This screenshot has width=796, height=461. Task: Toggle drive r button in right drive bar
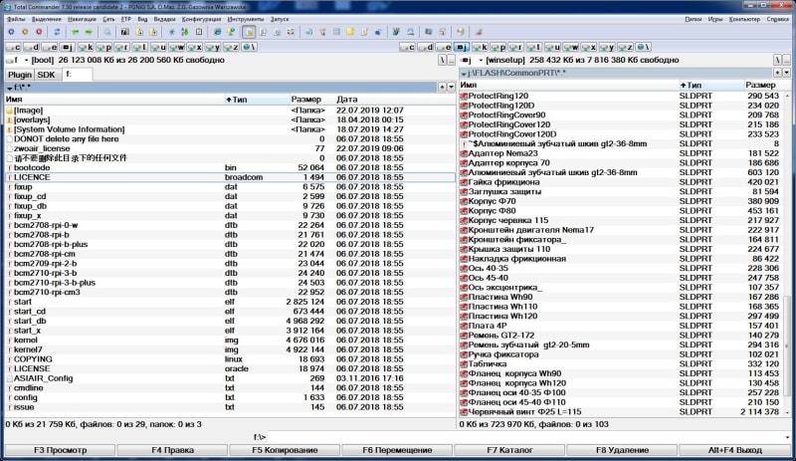[515, 47]
